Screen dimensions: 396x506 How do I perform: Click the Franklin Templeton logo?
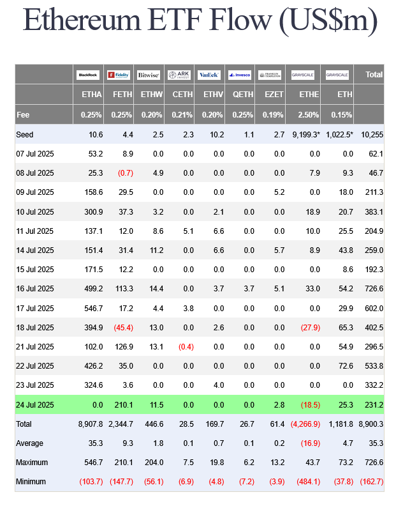(x=270, y=75)
